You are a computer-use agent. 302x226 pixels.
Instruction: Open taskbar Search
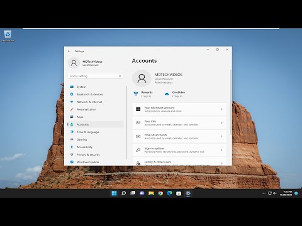point(123,193)
